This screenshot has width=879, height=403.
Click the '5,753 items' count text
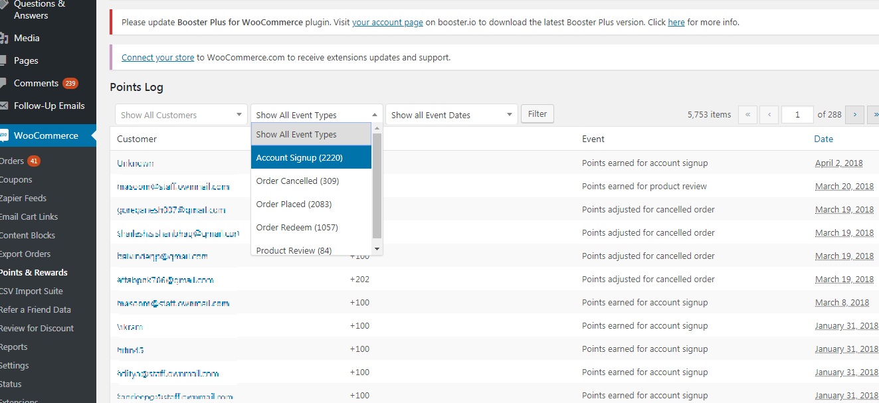709,114
